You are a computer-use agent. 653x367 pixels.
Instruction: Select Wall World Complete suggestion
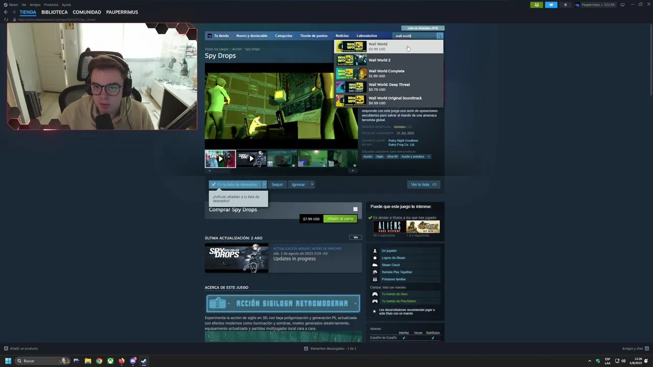pyautogui.click(x=389, y=73)
